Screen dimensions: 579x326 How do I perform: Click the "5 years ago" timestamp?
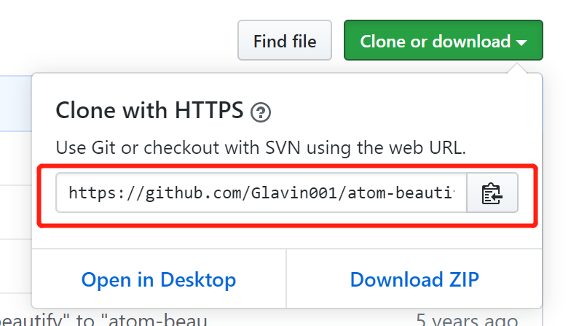pyautogui.click(x=467, y=320)
